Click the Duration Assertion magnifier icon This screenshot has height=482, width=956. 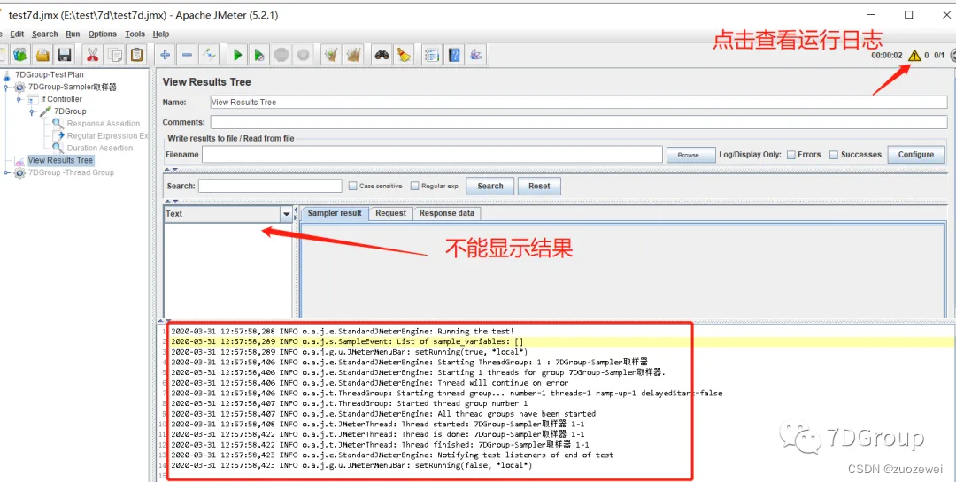coord(58,148)
